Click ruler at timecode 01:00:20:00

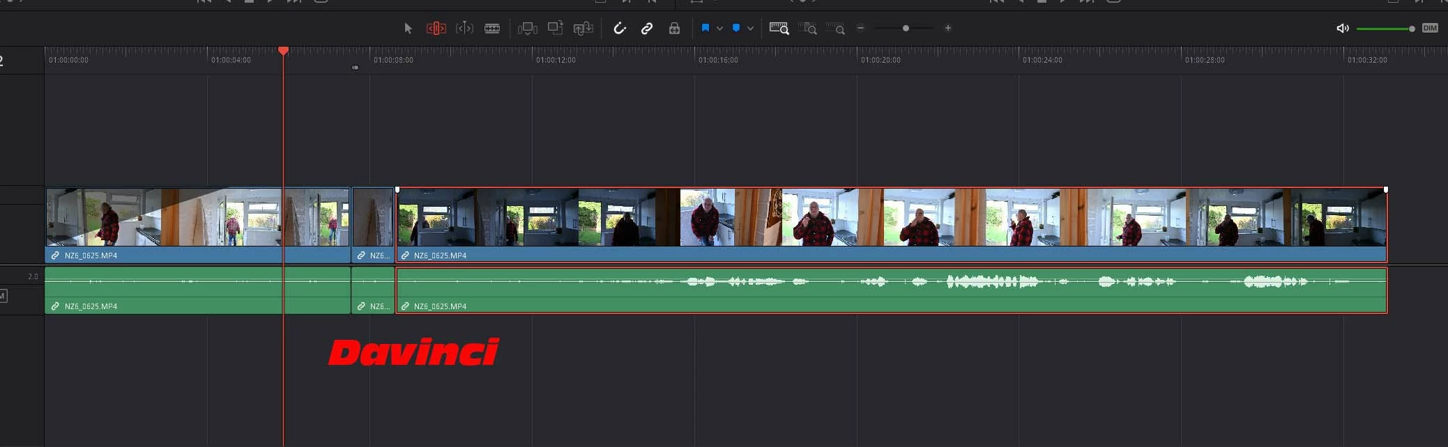click(881, 60)
